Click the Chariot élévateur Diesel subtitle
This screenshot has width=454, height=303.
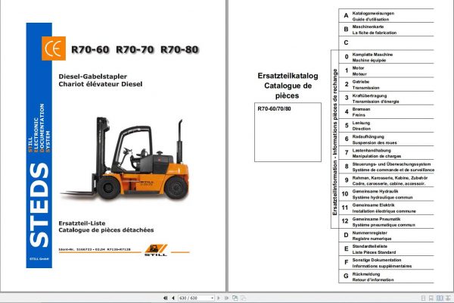[101, 84]
